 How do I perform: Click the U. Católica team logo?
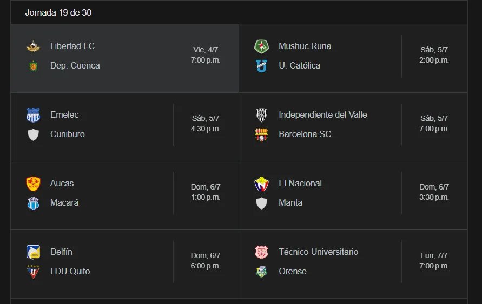[262, 66]
